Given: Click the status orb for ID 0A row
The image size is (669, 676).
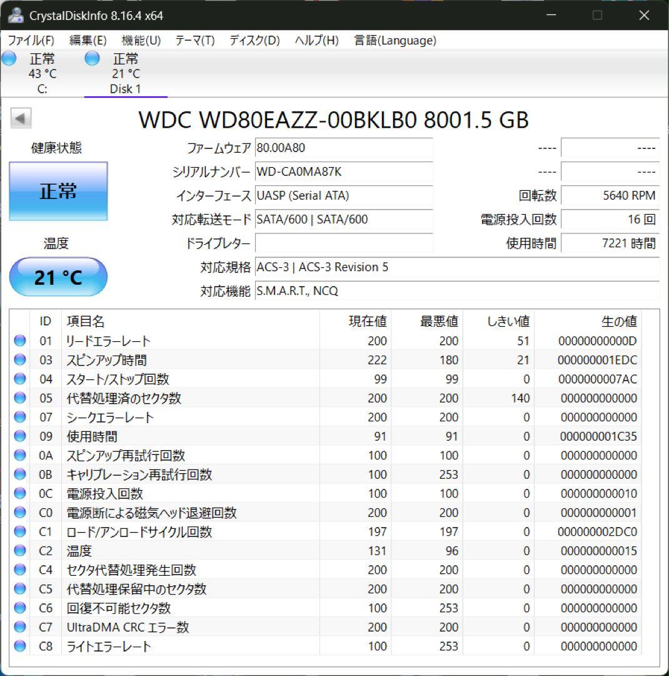Looking at the screenshot, I should (20, 455).
